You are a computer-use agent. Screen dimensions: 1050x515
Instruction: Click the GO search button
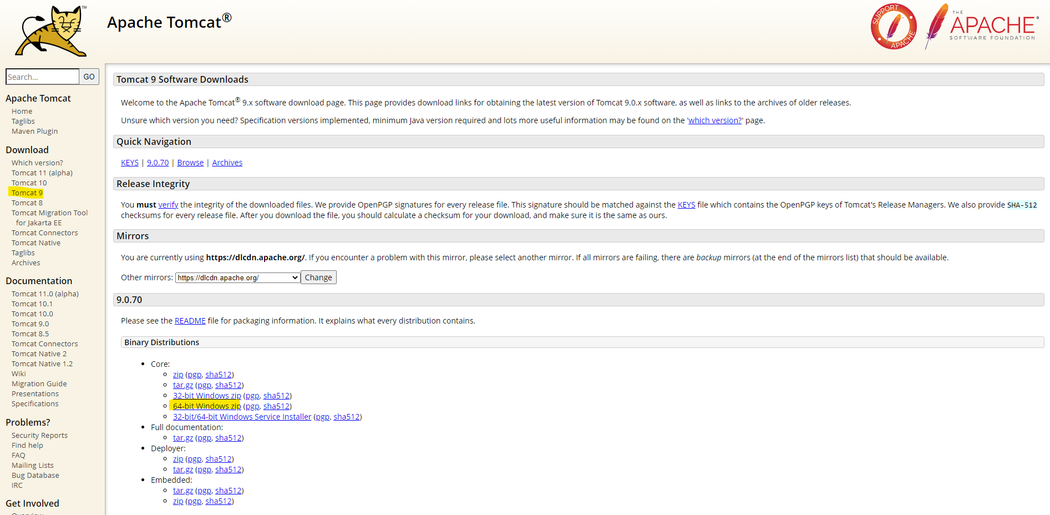pyautogui.click(x=89, y=77)
